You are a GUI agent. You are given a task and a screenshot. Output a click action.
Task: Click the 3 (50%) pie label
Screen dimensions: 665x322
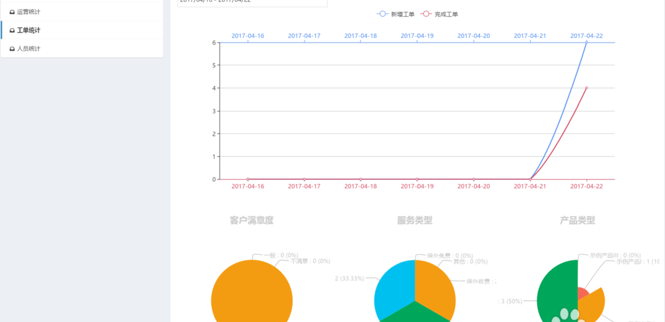tap(510, 301)
